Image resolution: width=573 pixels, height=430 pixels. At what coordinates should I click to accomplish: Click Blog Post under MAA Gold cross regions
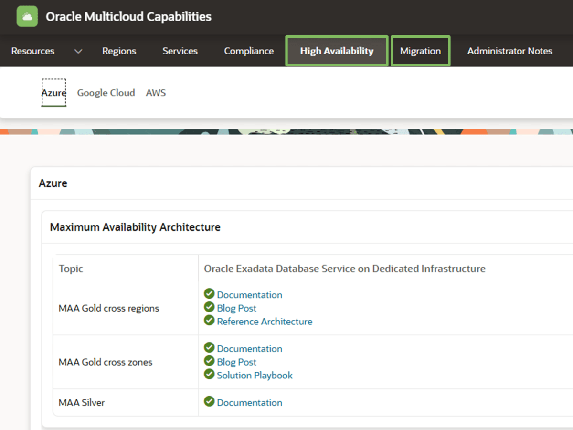coord(236,308)
